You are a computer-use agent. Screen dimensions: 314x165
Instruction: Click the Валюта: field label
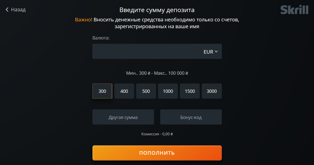pyautogui.click(x=101, y=38)
